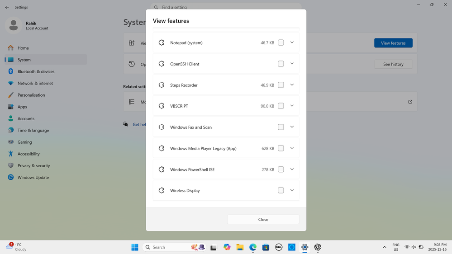The height and width of the screenshot is (254, 452).
Task: Open Microsoft Edge from the taskbar
Action: pos(253,247)
